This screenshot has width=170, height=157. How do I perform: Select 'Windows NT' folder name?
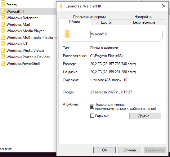(17, 44)
